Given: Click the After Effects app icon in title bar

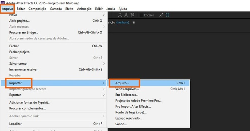Looking at the screenshot, I should coord(3,3).
